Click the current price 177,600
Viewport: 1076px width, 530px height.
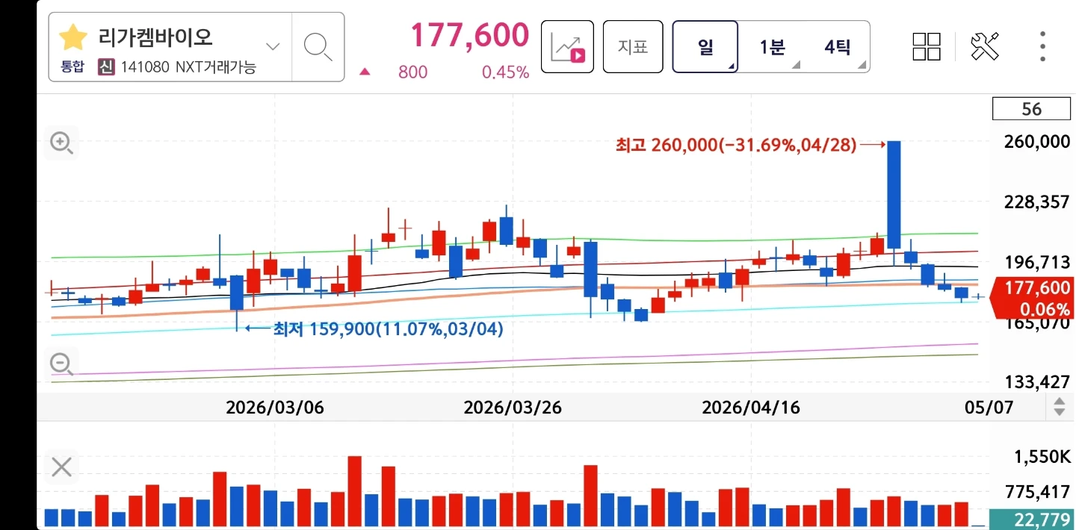point(469,35)
